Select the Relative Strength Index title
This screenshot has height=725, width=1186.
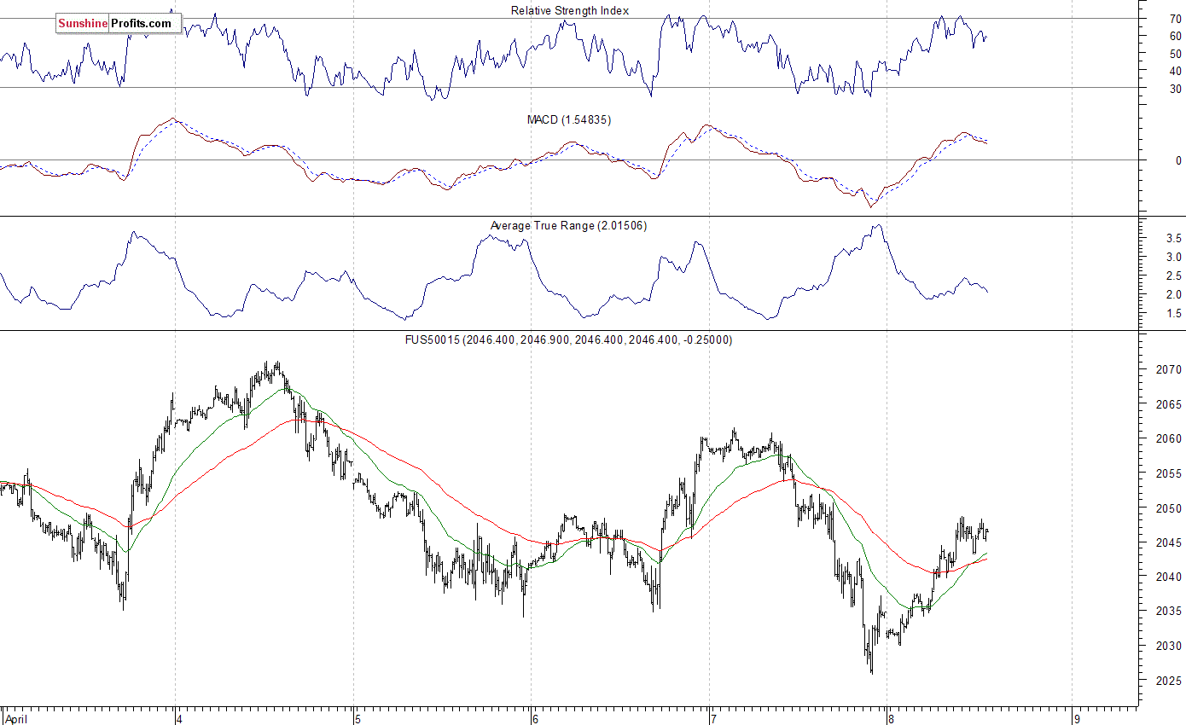570,10
